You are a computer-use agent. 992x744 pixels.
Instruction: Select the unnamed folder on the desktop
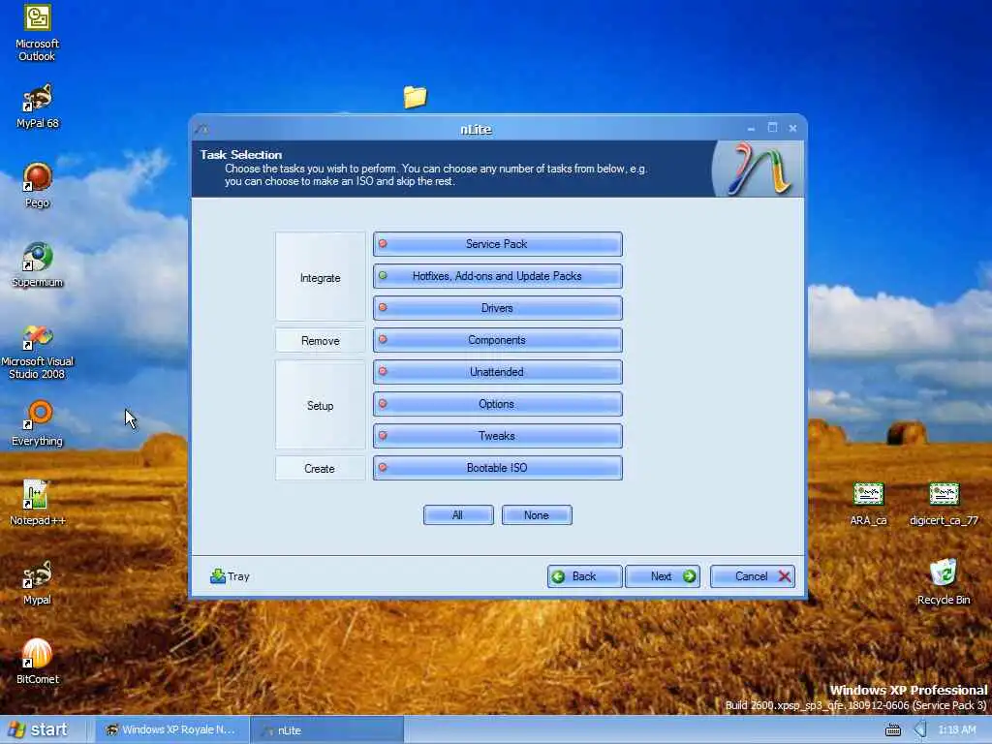tap(415, 97)
